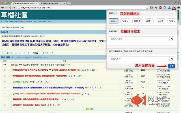Click 上一頁 previous page link
This screenshot has width=181, height=113.
click(9, 53)
